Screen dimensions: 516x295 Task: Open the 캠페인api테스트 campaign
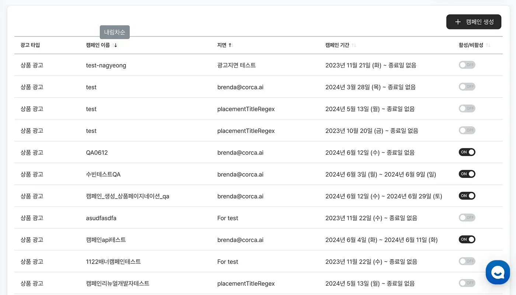pyautogui.click(x=106, y=240)
